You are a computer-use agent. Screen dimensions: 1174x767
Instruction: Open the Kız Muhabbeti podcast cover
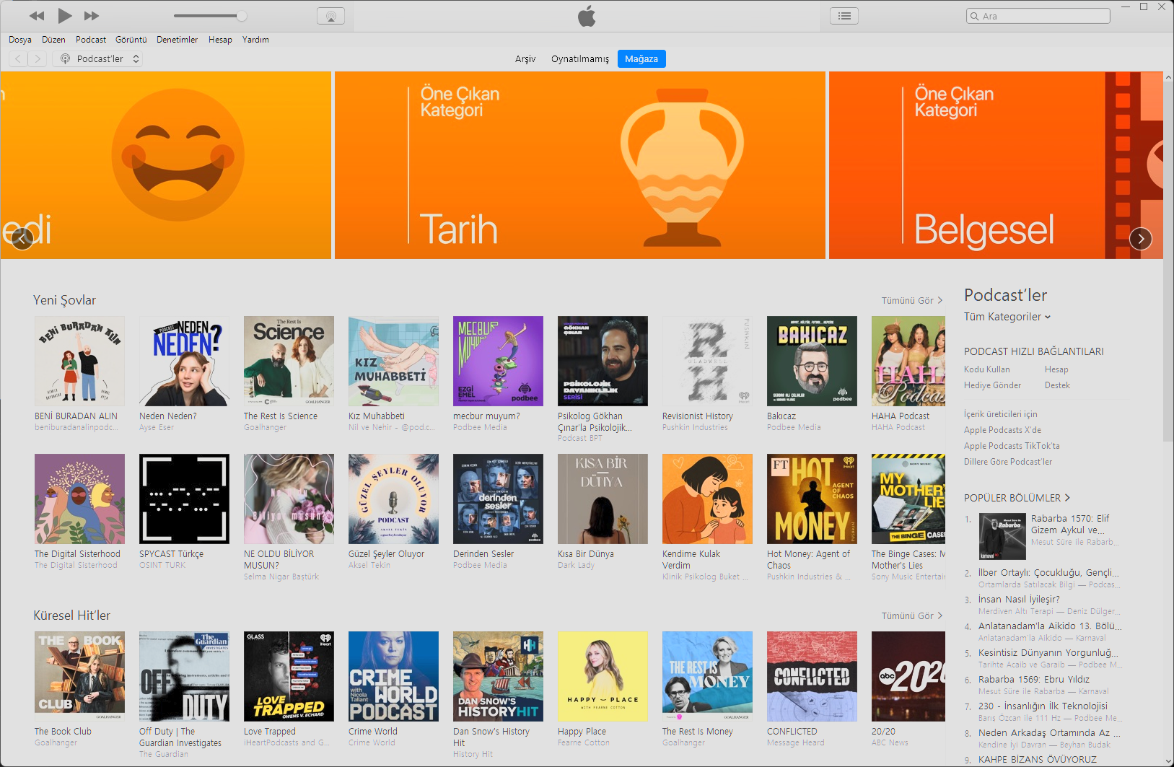coord(393,361)
